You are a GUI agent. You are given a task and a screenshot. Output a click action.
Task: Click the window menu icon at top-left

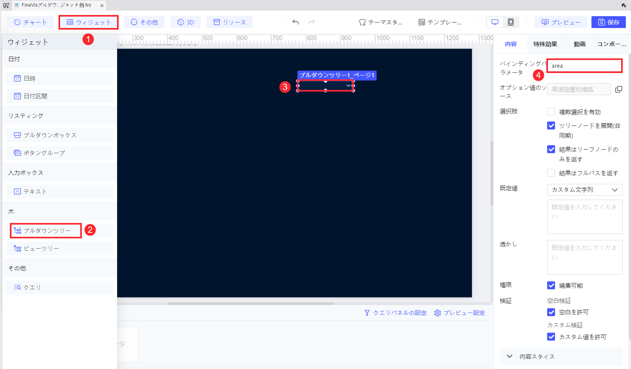[x=6, y=6]
